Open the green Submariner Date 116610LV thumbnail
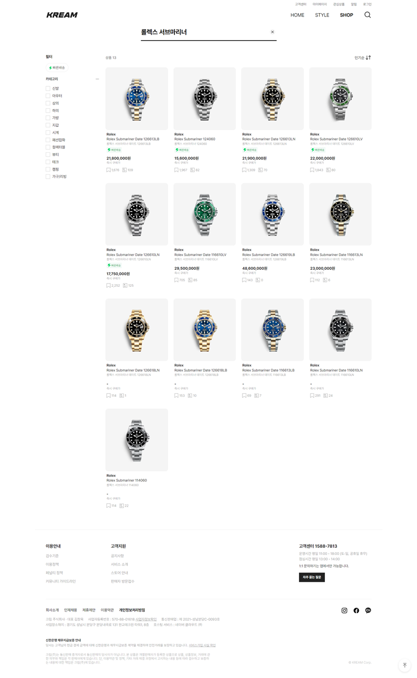 click(205, 214)
